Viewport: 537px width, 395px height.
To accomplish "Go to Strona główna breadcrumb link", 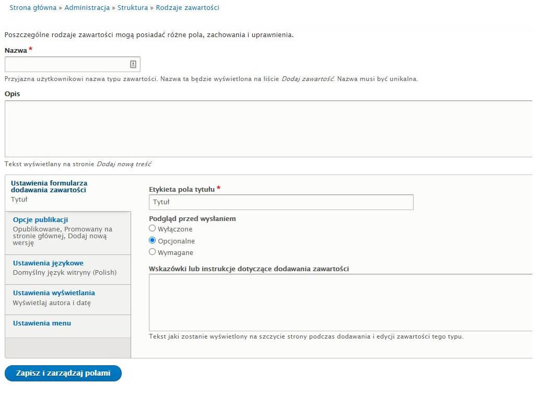I will point(33,7).
